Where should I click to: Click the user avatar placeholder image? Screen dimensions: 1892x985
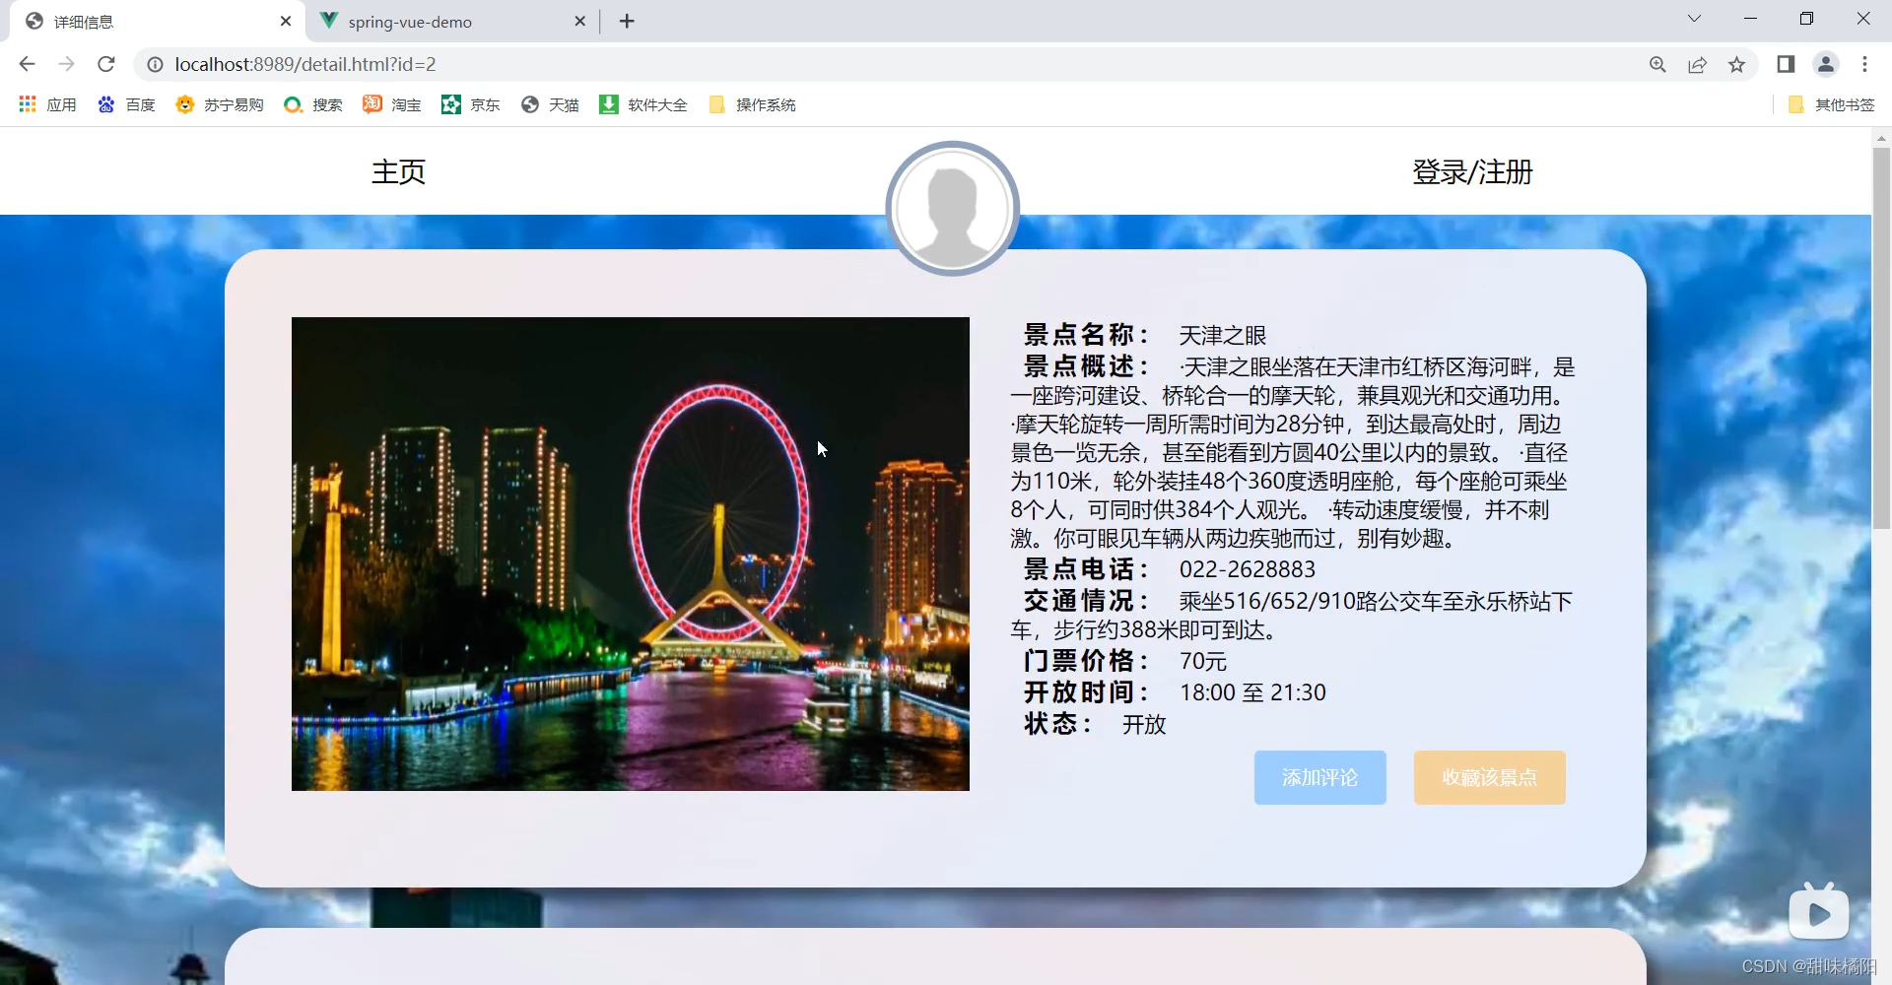point(952,208)
